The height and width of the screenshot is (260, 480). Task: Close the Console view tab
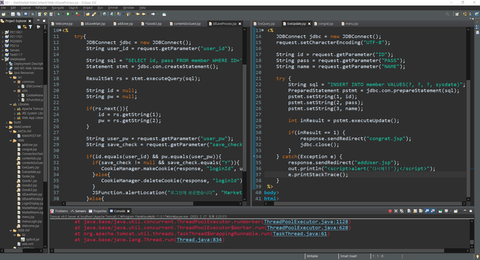click(x=128, y=211)
